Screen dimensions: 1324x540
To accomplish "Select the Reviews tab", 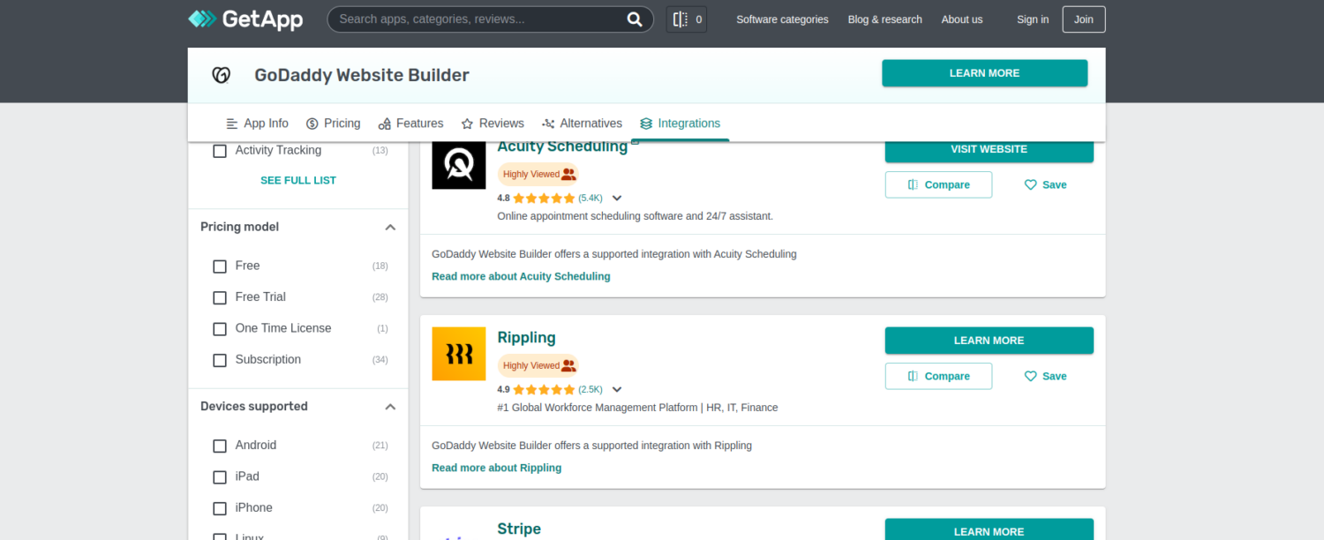I will [x=493, y=124].
